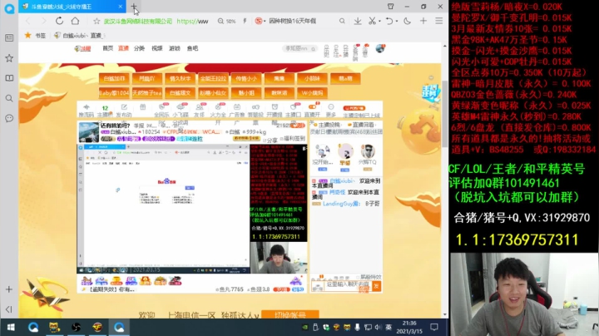Click the 小甜味 orange button
The width and height of the screenshot is (599, 336).
coord(312,79)
